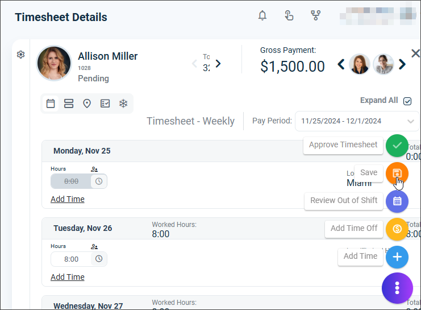
Task: Open the Pay Period dropdown
Action: coord(357,121)
